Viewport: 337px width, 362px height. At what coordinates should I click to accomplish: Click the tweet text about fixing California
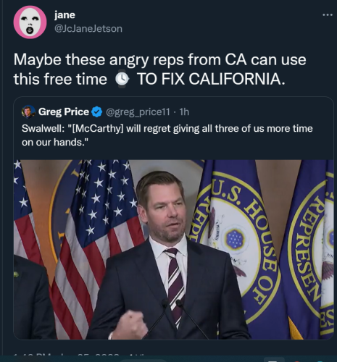click(159, 70)
